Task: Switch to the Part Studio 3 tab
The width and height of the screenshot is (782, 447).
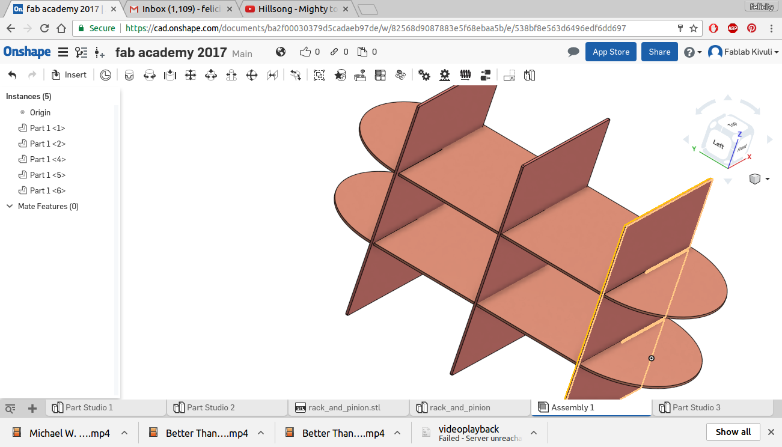Action: point(713,407)
